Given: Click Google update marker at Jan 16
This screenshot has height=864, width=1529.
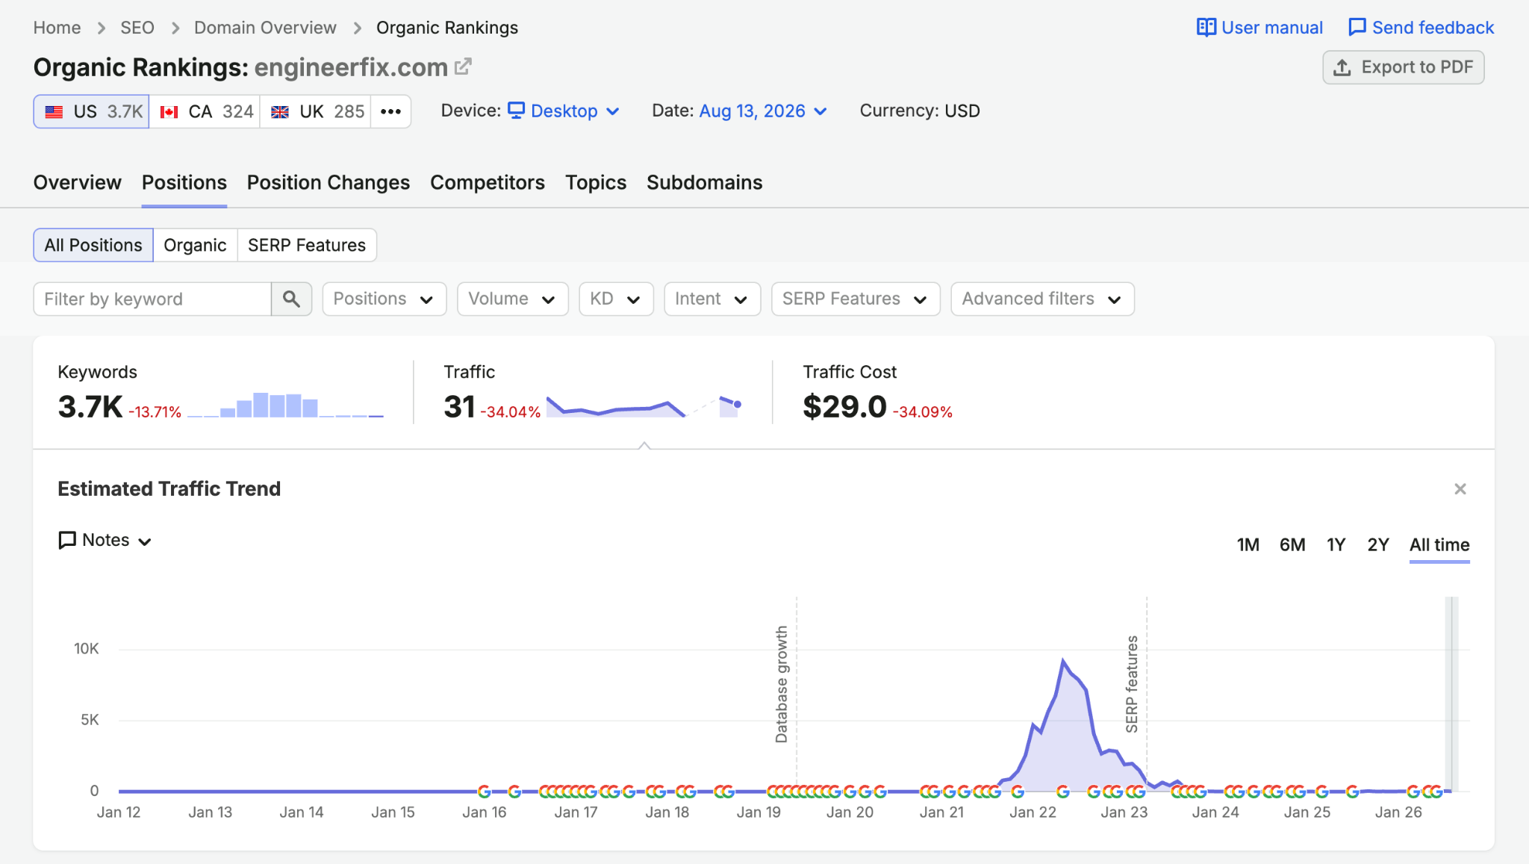Looking at the screenshot, I should pyautogui.click(x=484, y=791).
